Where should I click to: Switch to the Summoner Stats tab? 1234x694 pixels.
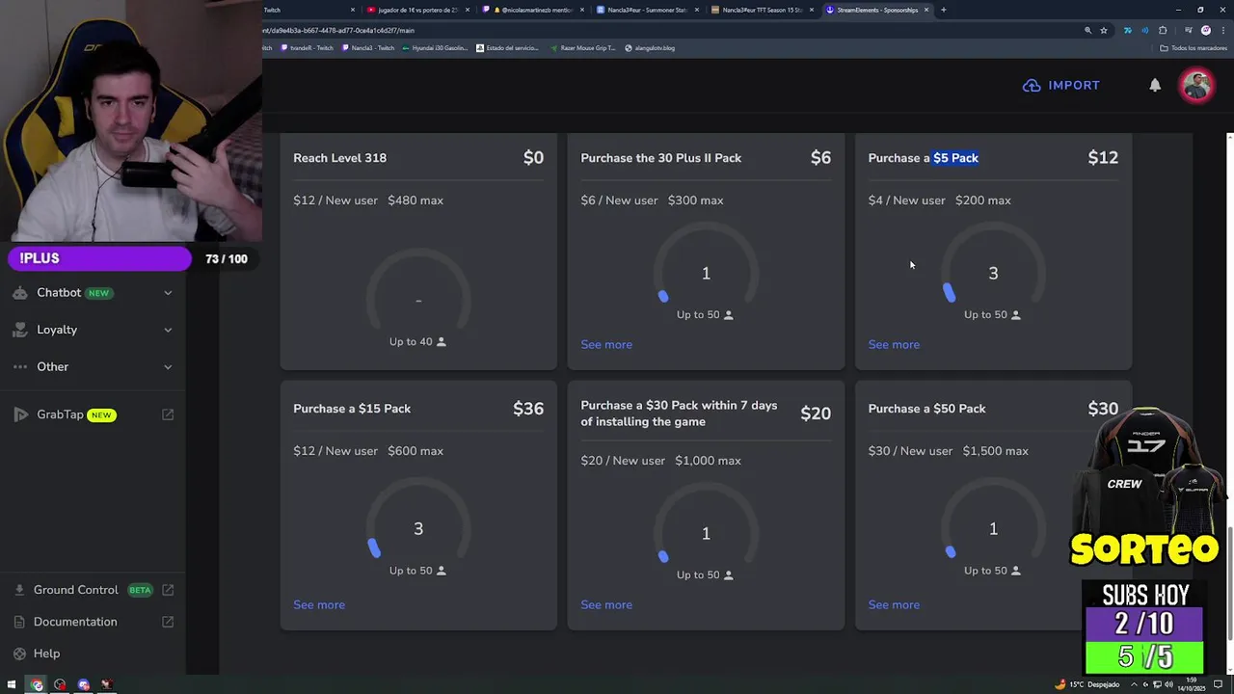click(647, 10)
